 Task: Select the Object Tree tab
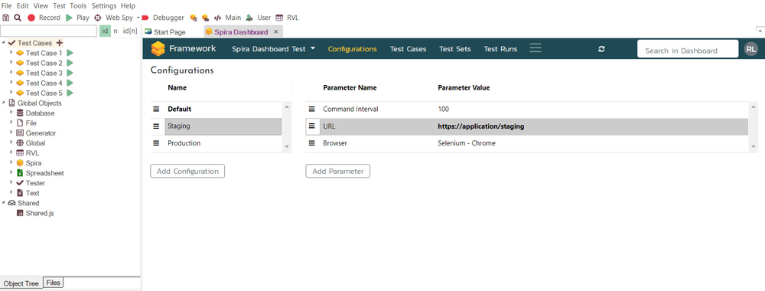pyautogui.click(x=21, y=283)
